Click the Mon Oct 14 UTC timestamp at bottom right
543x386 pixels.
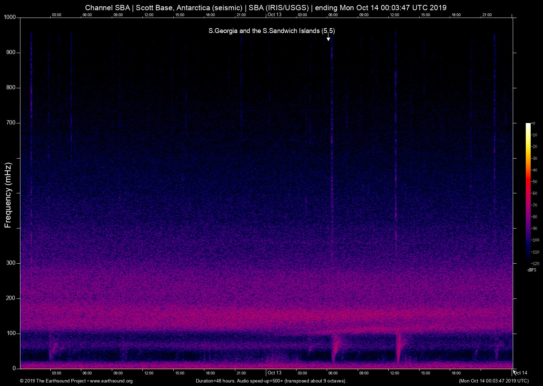pos(493,381)
